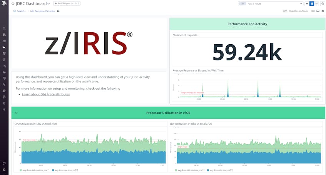Viewport: 326px width, 175px height.
Task: Open the Metrics gauge icon in sidebar
Action: (4, 66)
